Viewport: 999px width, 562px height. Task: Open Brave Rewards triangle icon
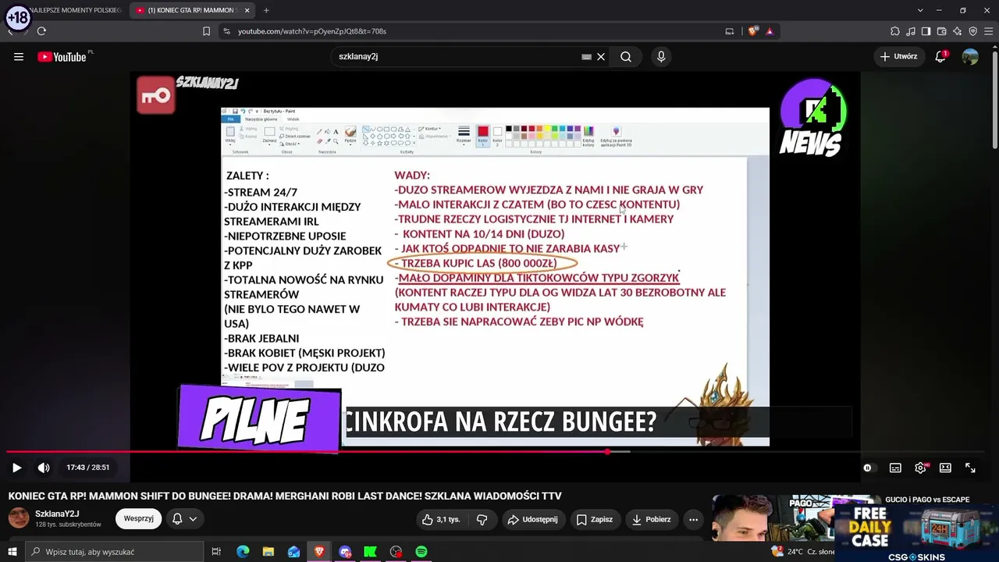pos(770,31)
